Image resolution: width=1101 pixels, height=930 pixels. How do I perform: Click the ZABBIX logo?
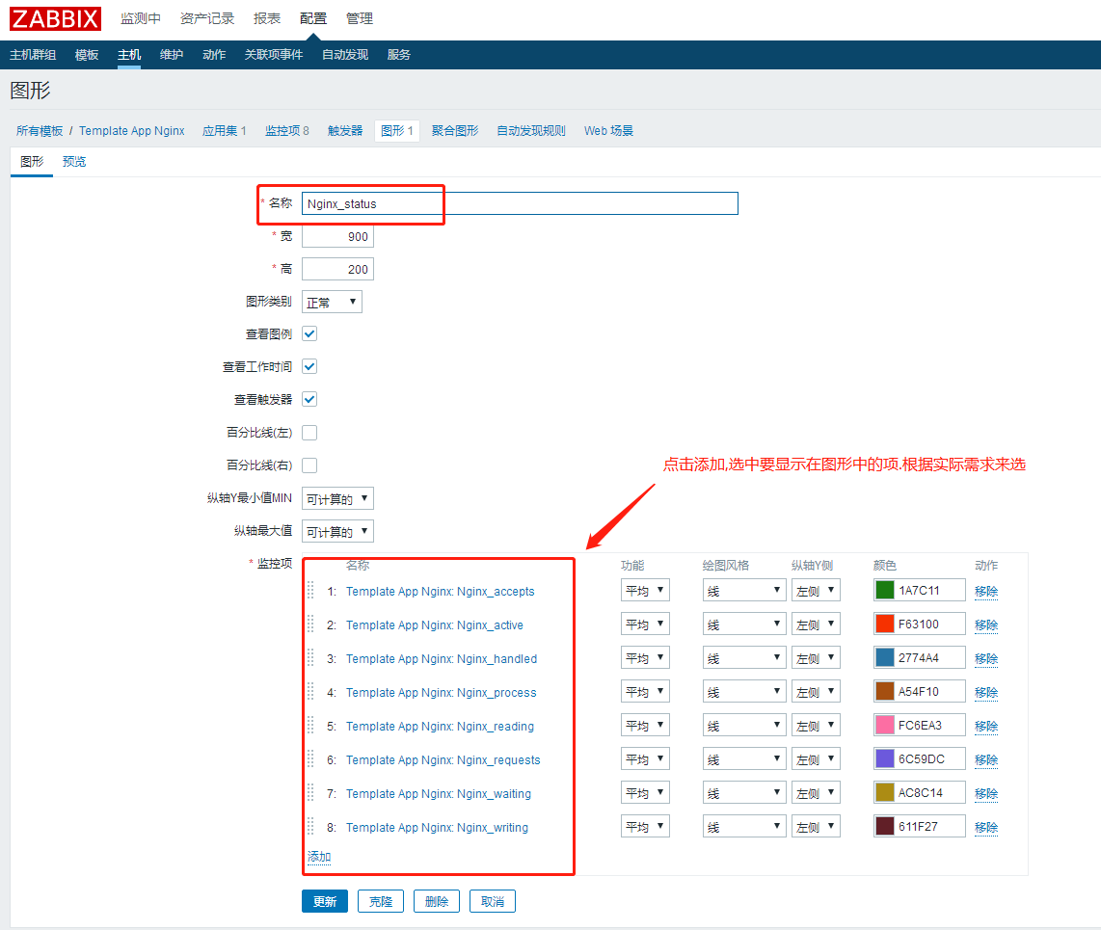56,18
